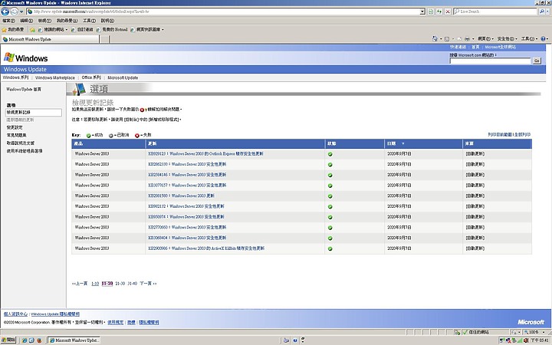Click the Microsoft 全球網站 header link
552x345 pixels.
click(x=500, y=47)
